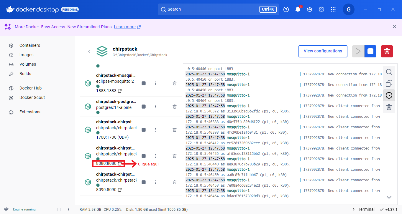Image resolution: width=402 pixels, height=214 pixels.
Task: Delete the chirpstack-mosquitto container
Action: click(x=175, y=83)
